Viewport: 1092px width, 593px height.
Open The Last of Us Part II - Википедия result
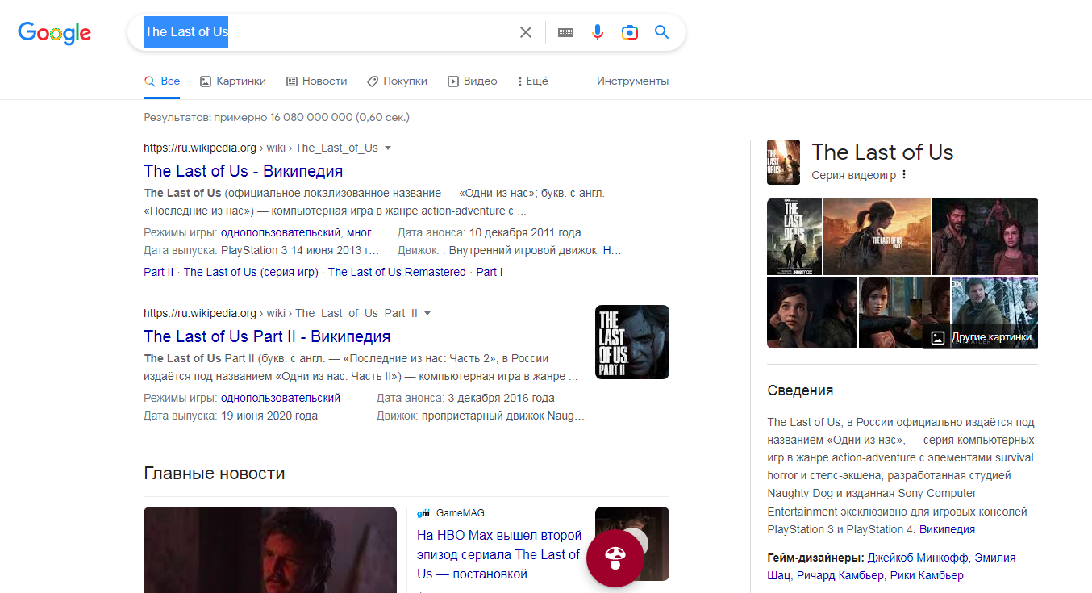[267, 336]
